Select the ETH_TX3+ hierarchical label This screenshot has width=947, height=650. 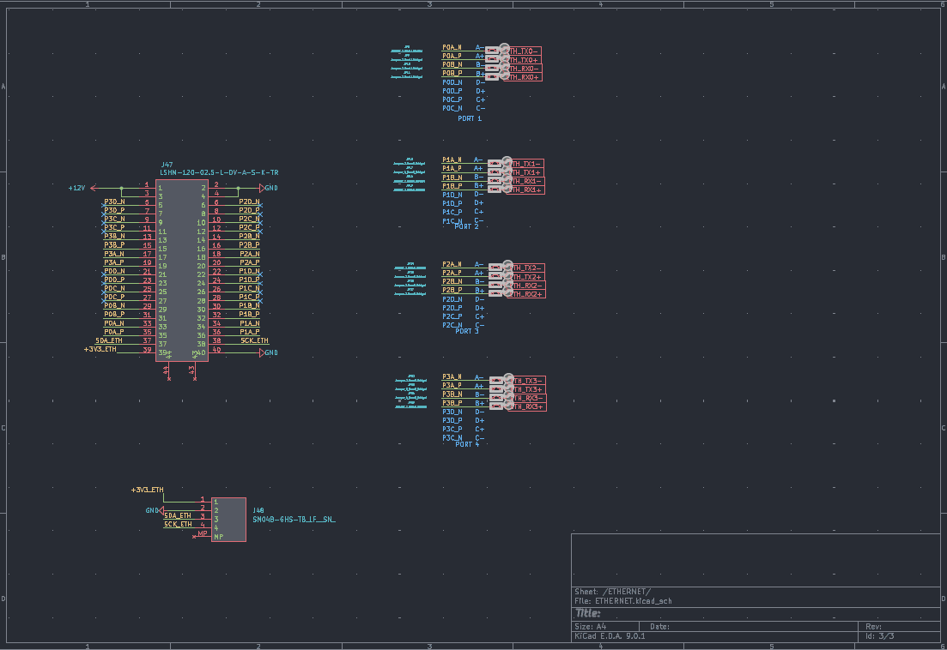(x=527, y=389)
